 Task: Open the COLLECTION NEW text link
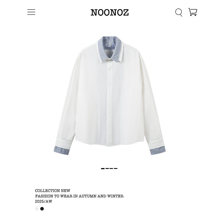tap(53, 191)
